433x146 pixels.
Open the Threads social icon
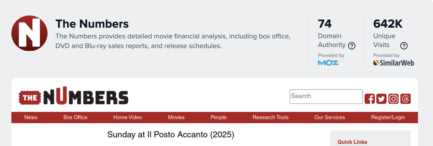[x=405, y=99]
